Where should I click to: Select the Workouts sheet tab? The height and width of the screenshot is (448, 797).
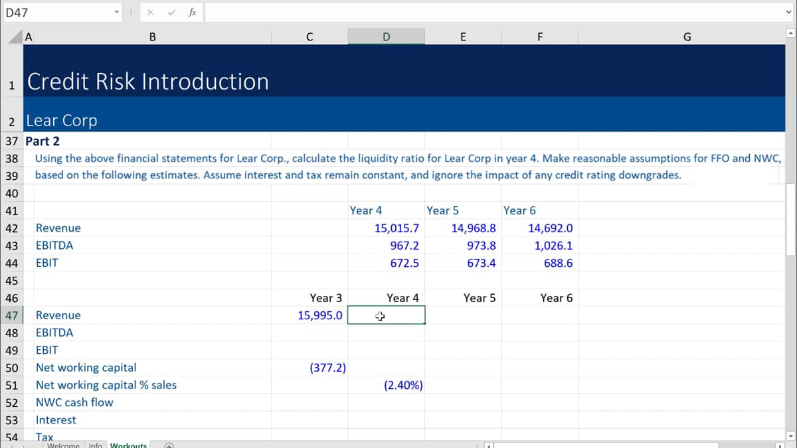point(128,445)
